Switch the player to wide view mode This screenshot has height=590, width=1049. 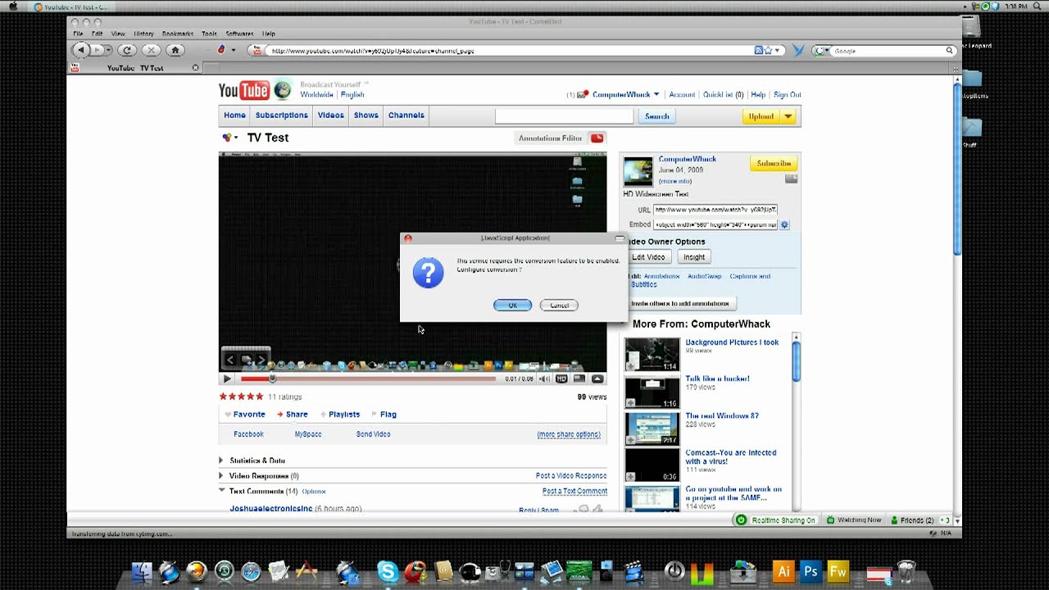(x=579, y=379)
